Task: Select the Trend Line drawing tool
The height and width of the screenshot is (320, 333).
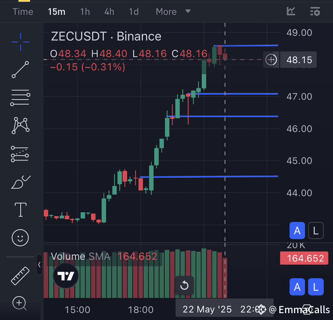Action: (20, 70)
